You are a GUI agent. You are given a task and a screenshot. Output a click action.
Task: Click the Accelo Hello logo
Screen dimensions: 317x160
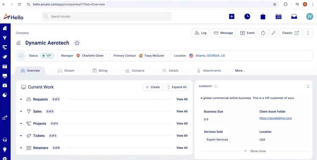pyautogui.click(x=13, y=17)
